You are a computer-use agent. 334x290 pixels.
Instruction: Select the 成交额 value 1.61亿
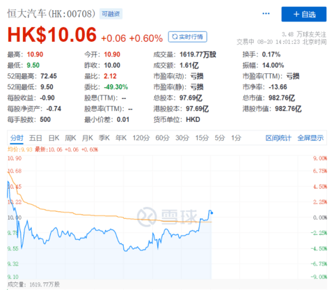pyautogui.click(x=189, y=66)
